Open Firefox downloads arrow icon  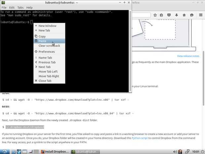coord(177,15)
